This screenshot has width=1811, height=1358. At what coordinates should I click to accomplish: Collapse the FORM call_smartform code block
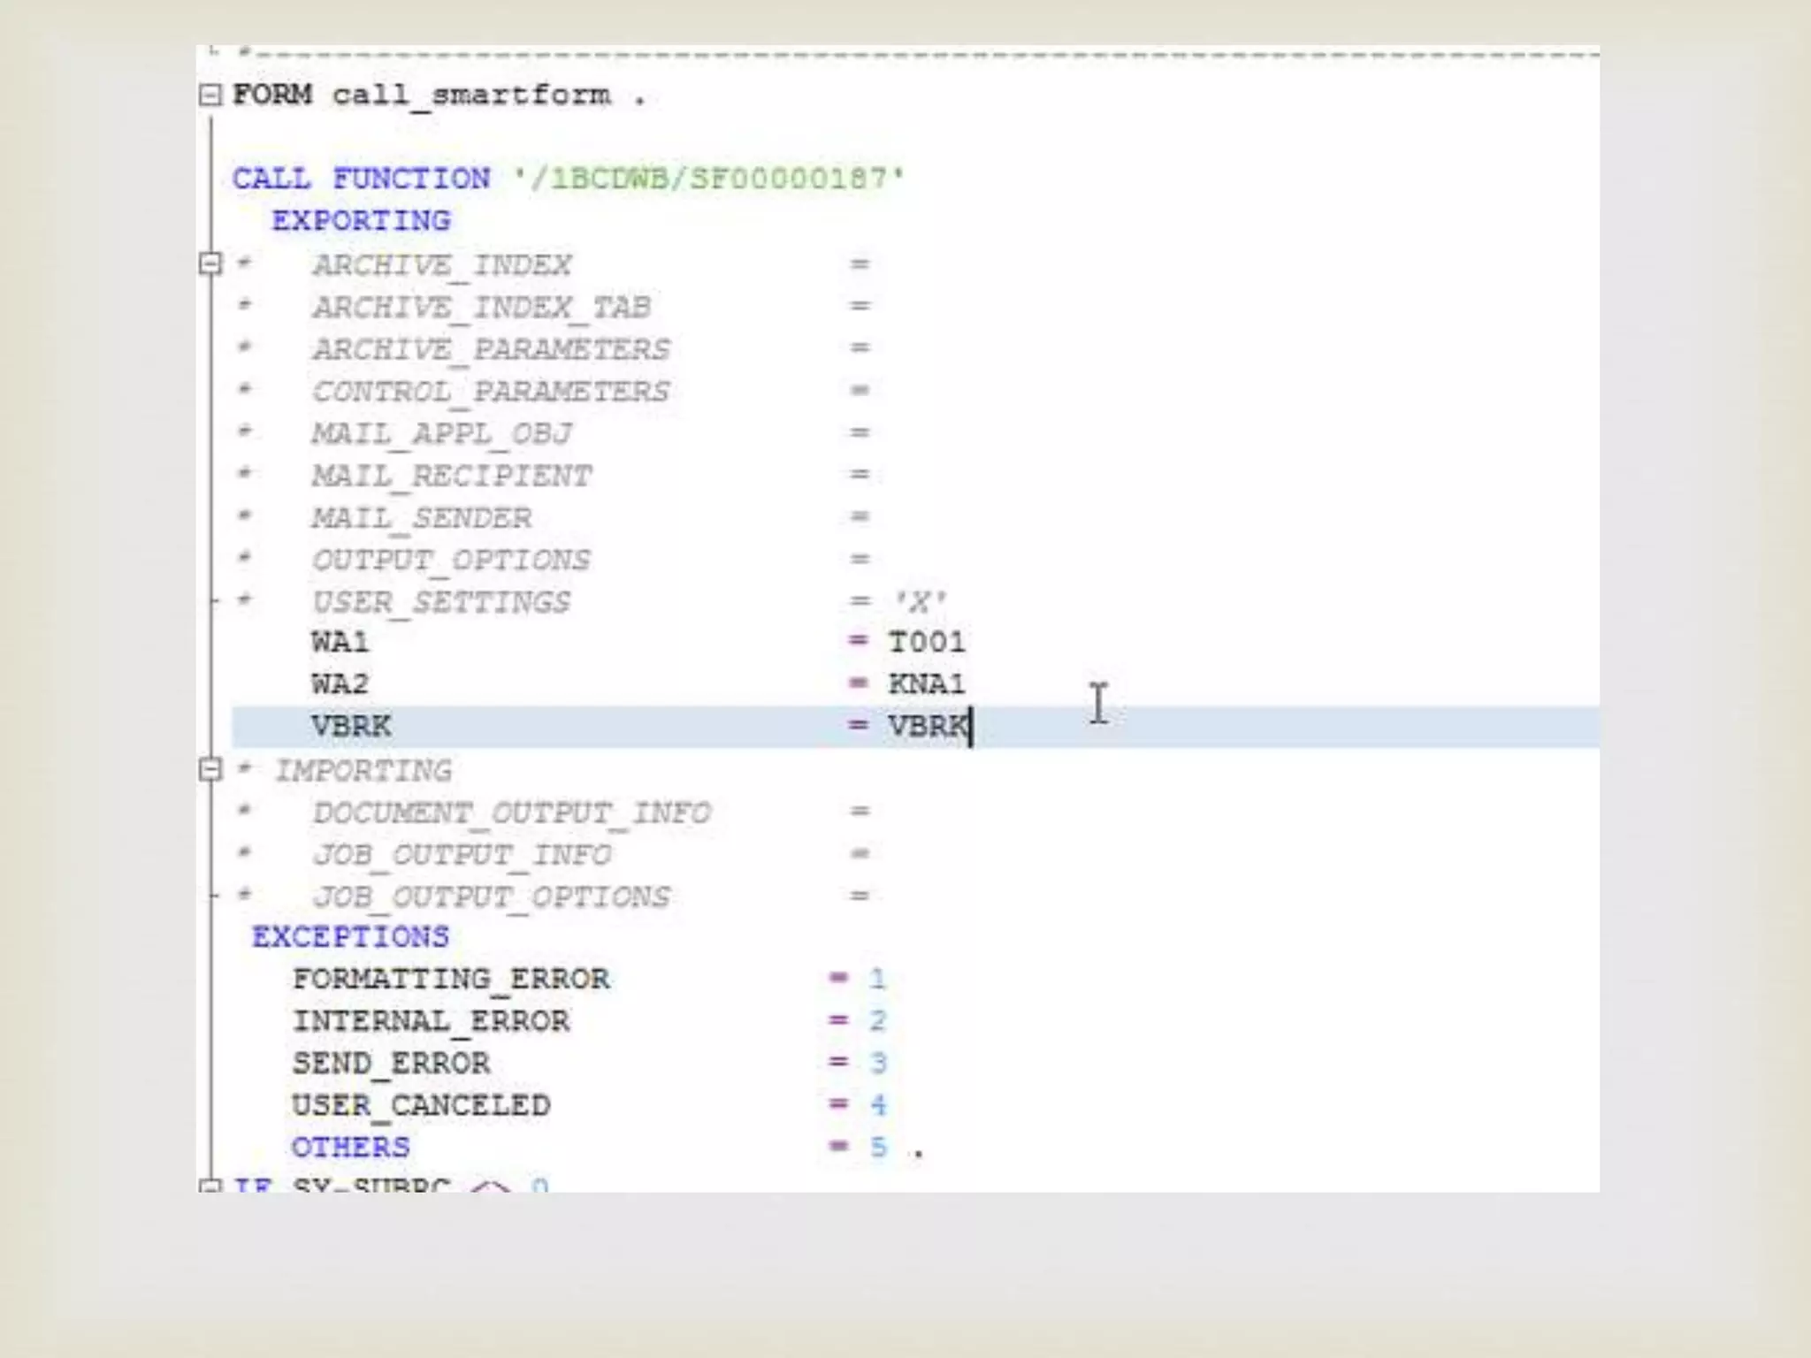[210, 95]
